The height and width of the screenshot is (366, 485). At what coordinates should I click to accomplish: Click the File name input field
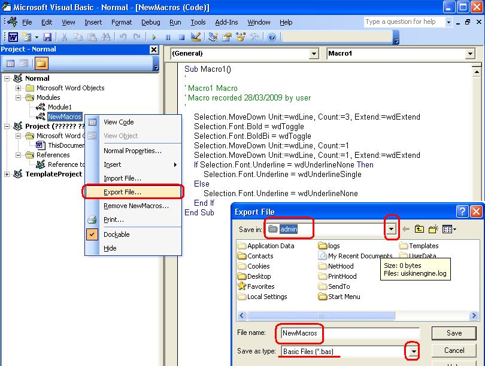pos(350,333)
